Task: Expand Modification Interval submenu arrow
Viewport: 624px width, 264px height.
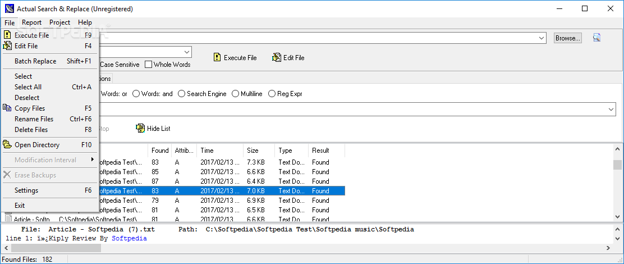Action: pyautogui.click(x=93, y=160)
